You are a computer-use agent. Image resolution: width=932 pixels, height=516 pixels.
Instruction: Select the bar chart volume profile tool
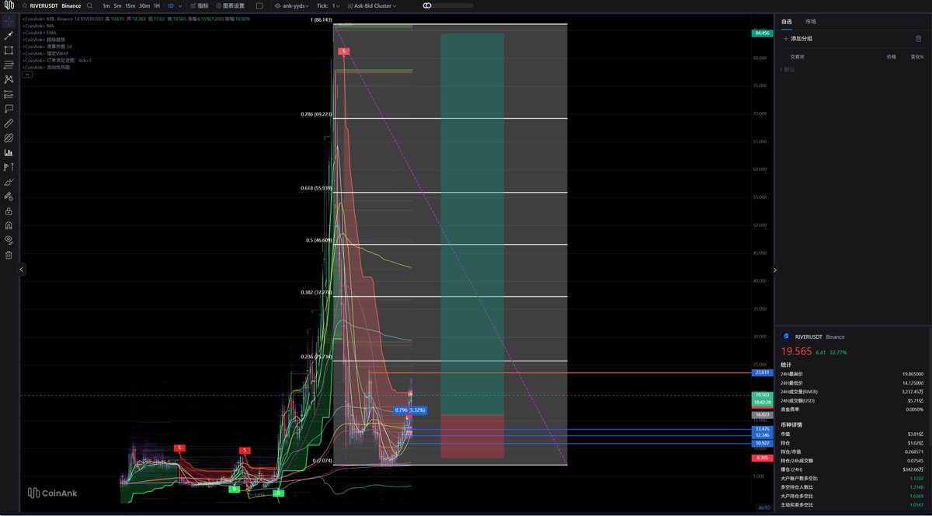(9, 152)
